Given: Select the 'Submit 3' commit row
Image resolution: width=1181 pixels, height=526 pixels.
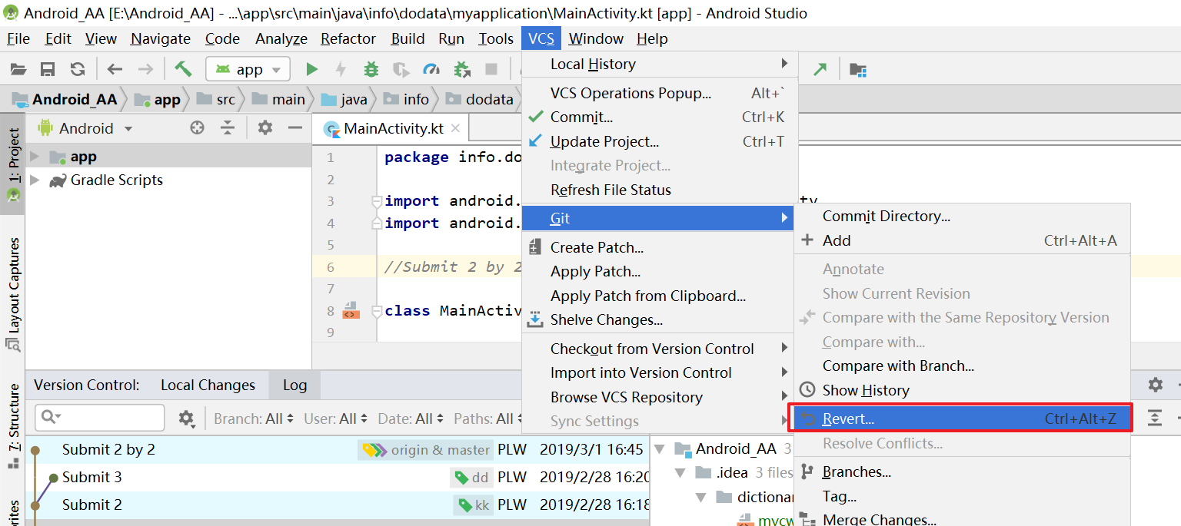Looking at the screenshot, I should tap(337, 477).
